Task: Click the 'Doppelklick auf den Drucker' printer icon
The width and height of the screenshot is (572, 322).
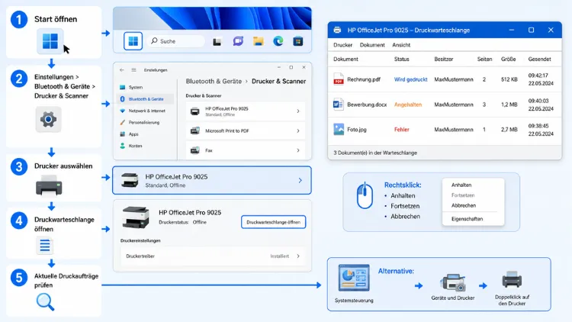Action: 512,279
